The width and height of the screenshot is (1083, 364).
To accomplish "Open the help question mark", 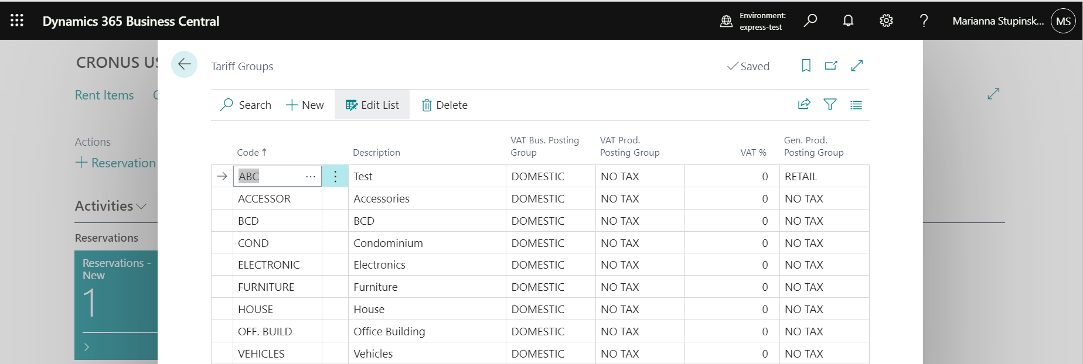I will [924, 20].
